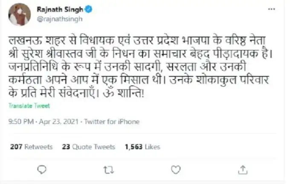290x184 pixels.
Task: View the 207 Retweets list
Action: coord(31,147)
